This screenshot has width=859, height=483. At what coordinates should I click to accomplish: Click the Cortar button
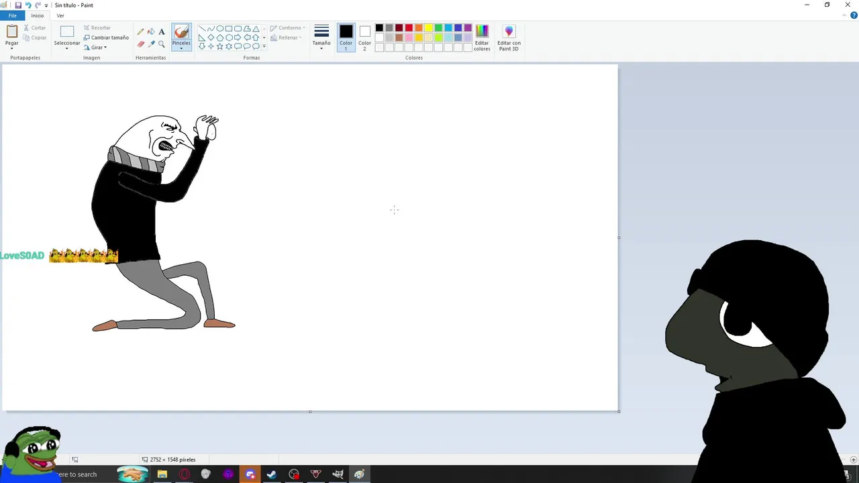point(35,28)
